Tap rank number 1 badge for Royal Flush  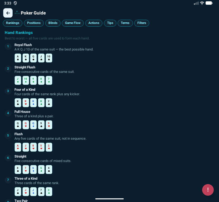8,47
